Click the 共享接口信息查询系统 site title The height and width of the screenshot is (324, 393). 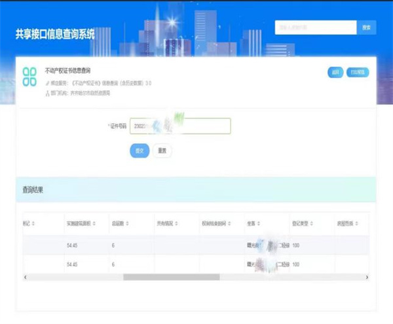point(55,34)
